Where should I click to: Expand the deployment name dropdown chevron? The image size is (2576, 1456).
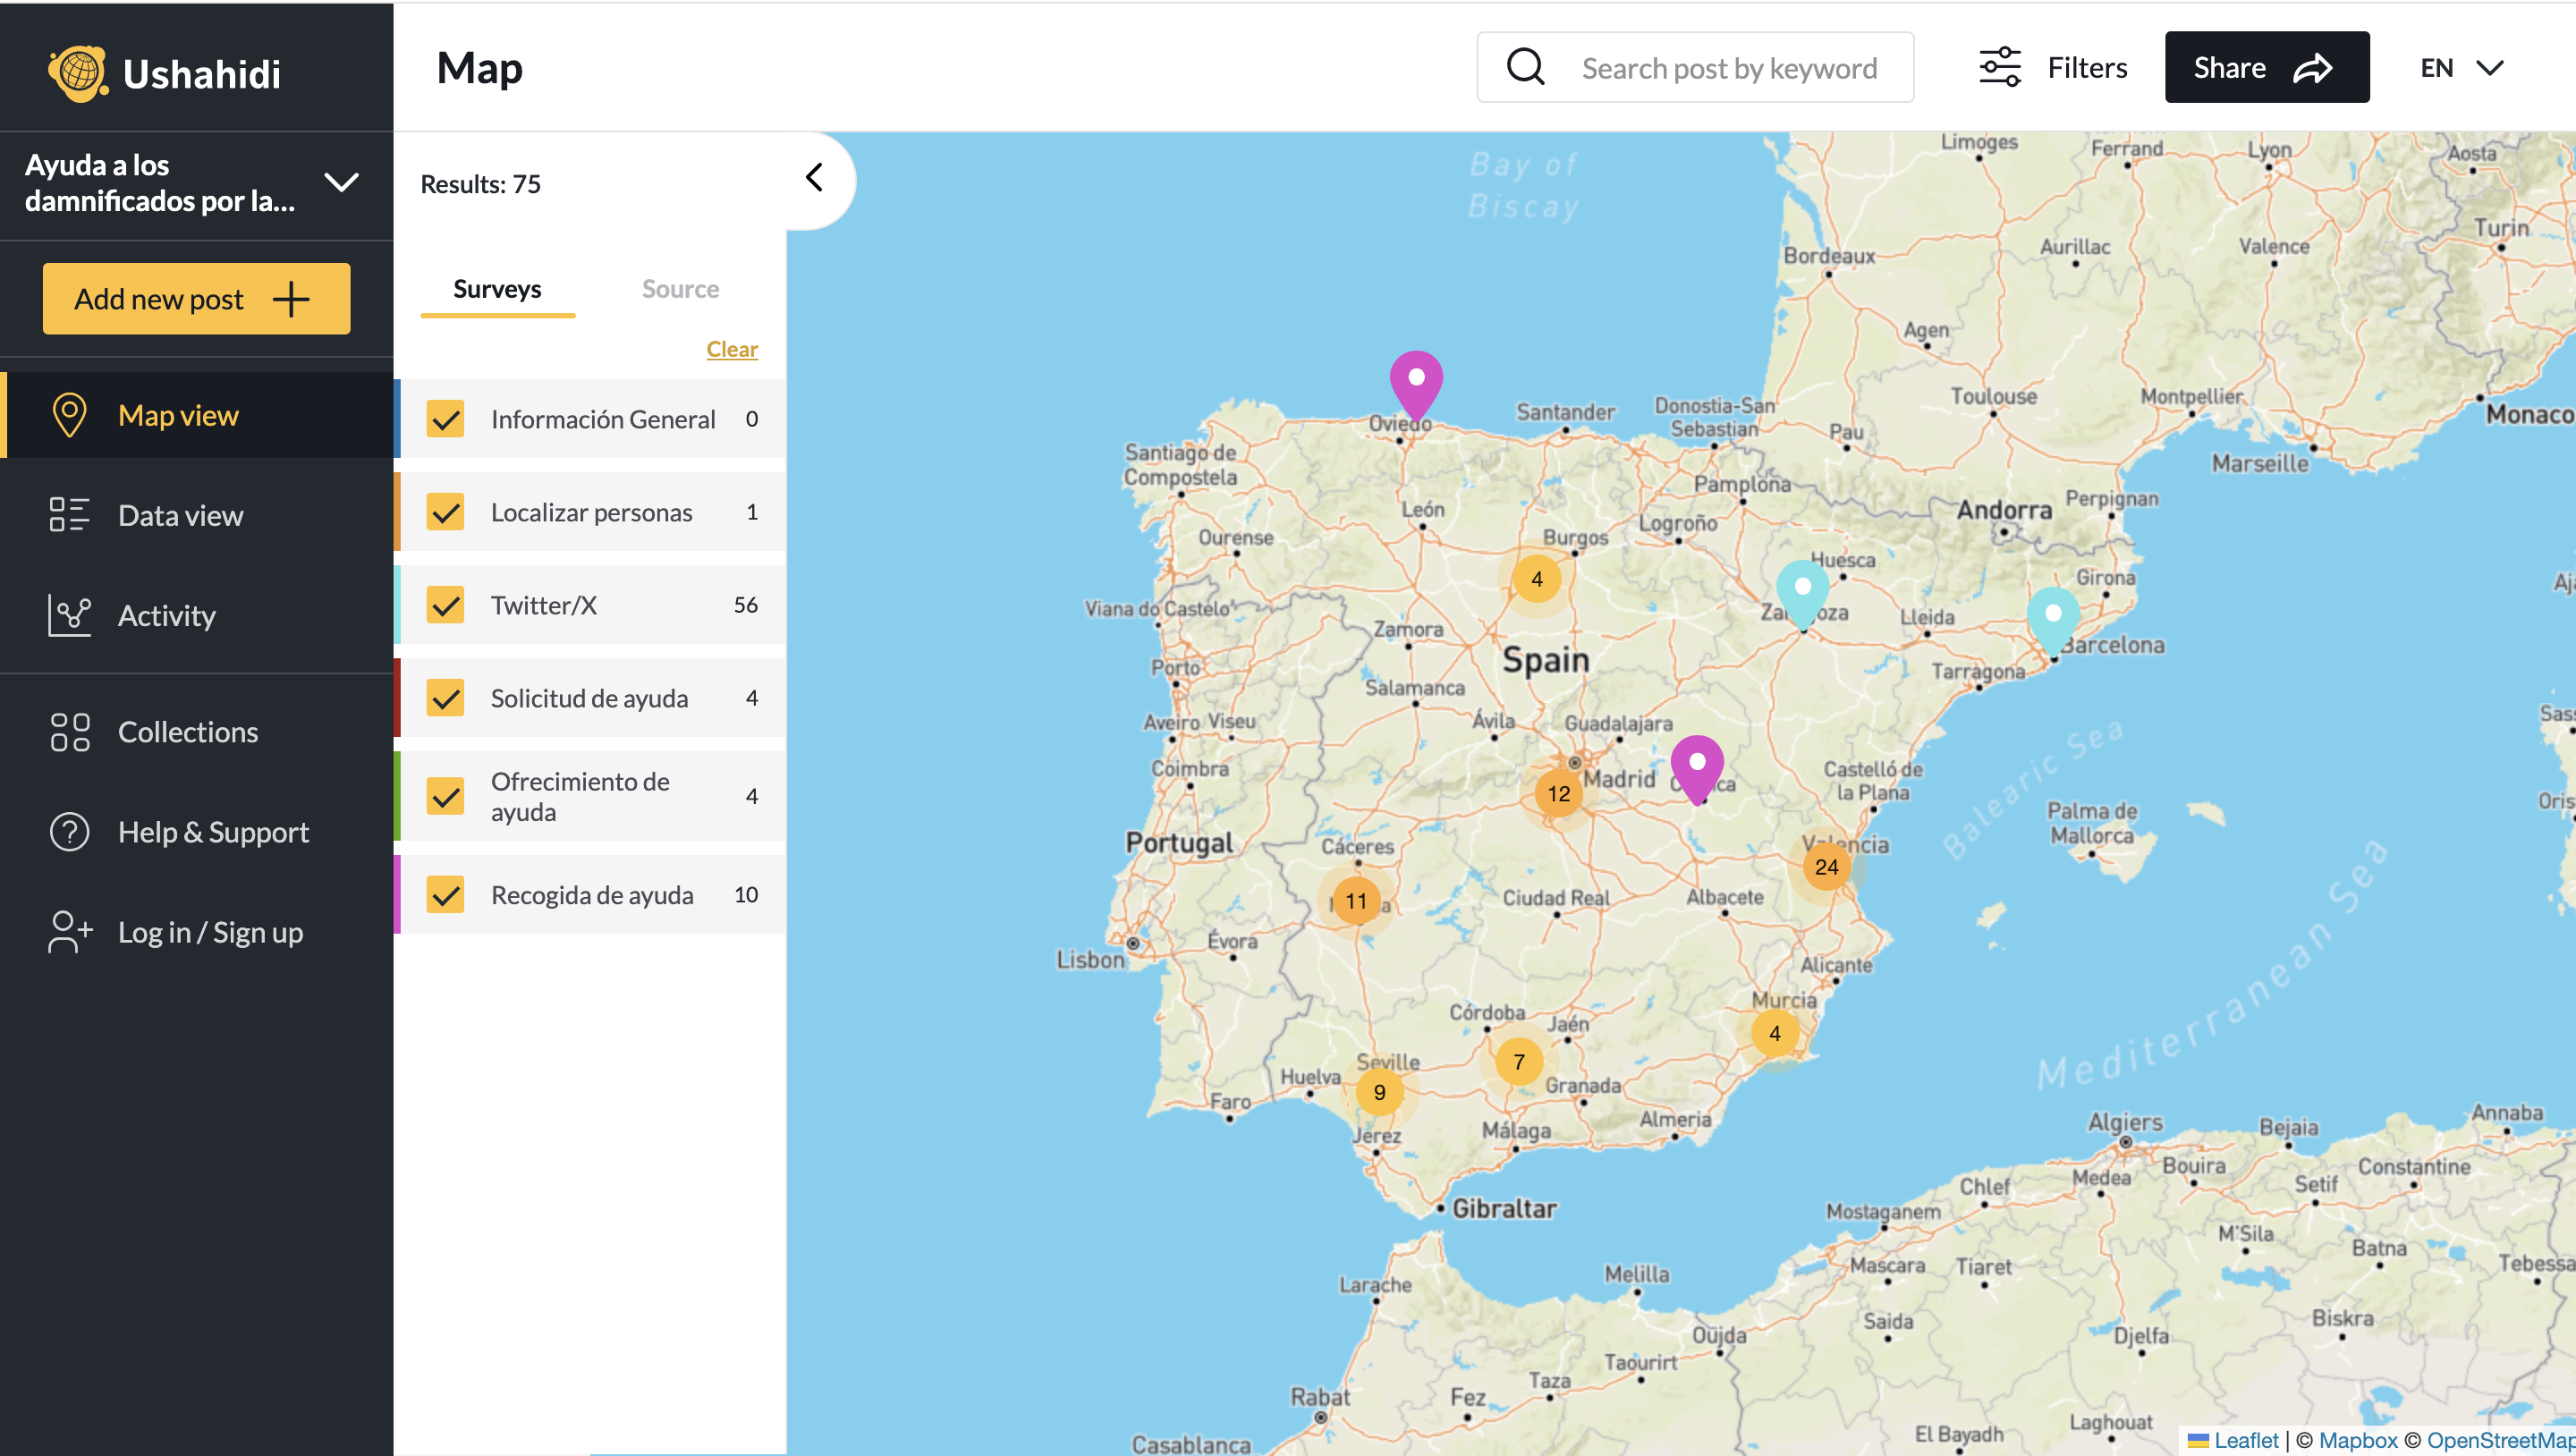point(342,182)
